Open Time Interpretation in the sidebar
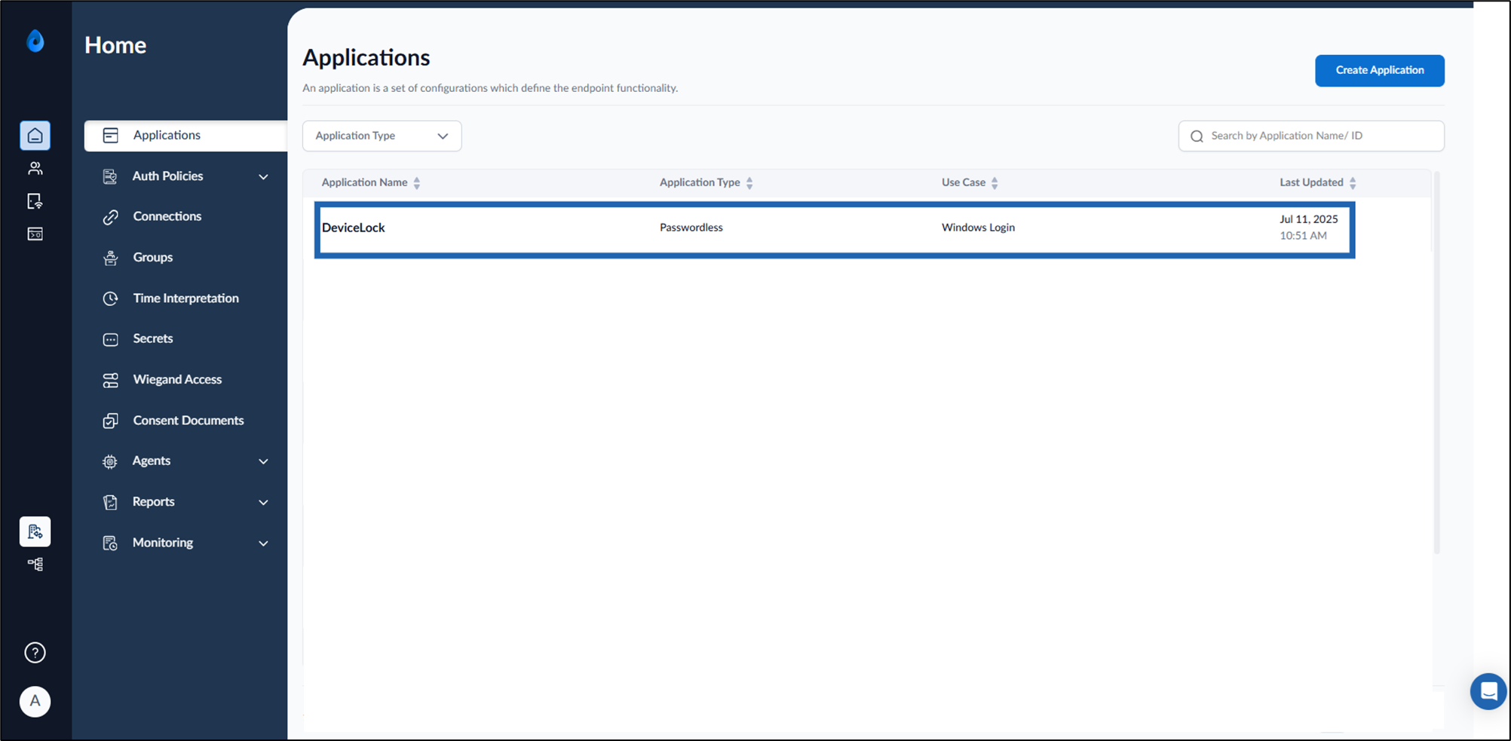The width and height of the screenshot is (1511, 741). [x=185, y=299]
